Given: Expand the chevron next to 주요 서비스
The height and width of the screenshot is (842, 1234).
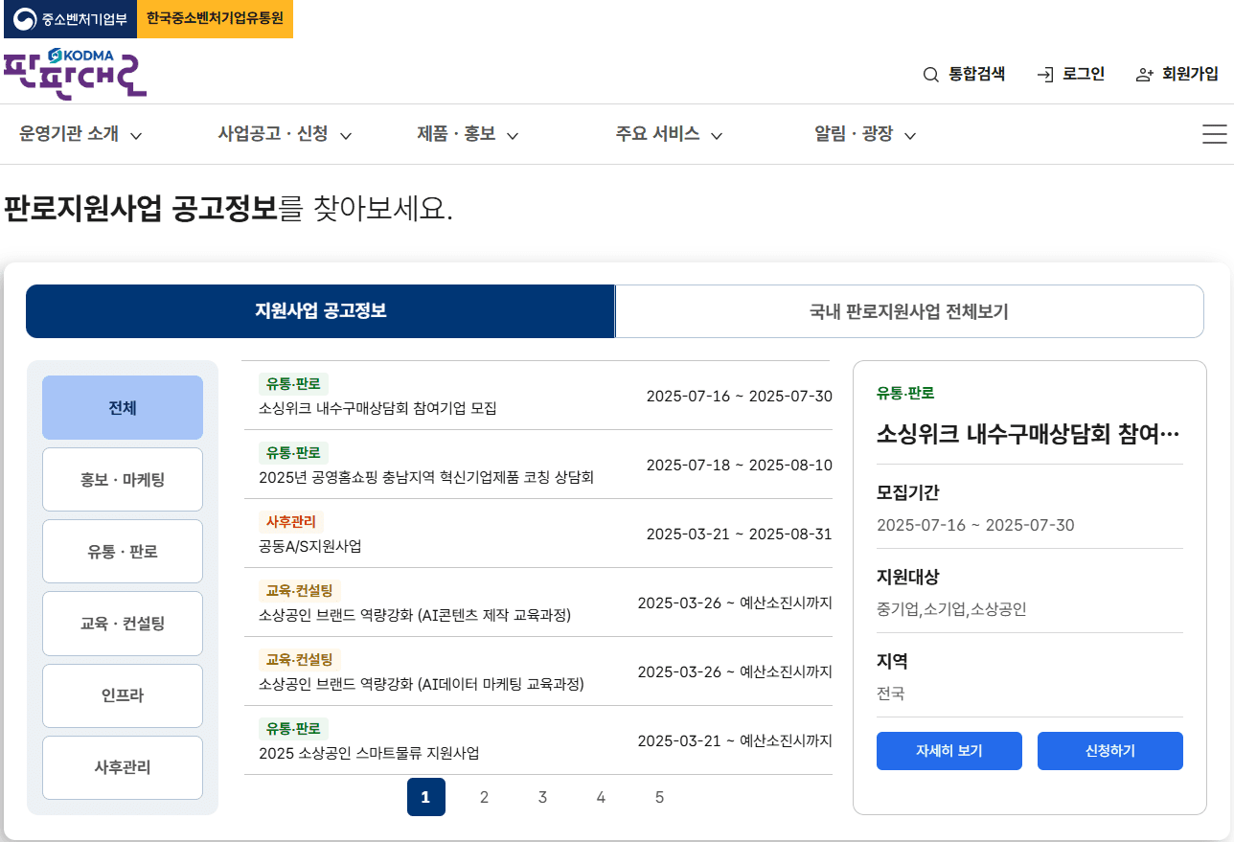Looking at the screenshot, I should pos(717,136).
